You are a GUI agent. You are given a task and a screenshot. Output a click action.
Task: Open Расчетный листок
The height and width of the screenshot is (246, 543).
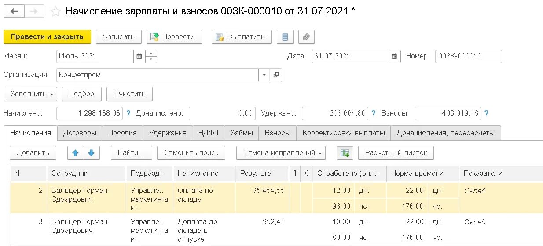(x=396, y=153)
